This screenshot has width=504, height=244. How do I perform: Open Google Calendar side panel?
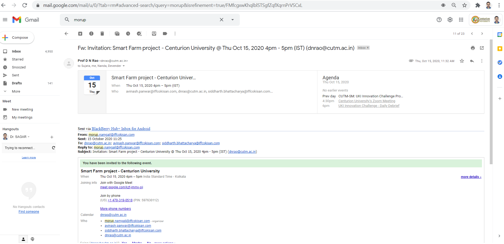tap(500, 35)
